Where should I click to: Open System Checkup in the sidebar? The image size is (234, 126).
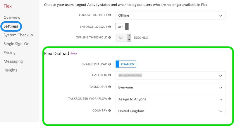click(18, 35)
